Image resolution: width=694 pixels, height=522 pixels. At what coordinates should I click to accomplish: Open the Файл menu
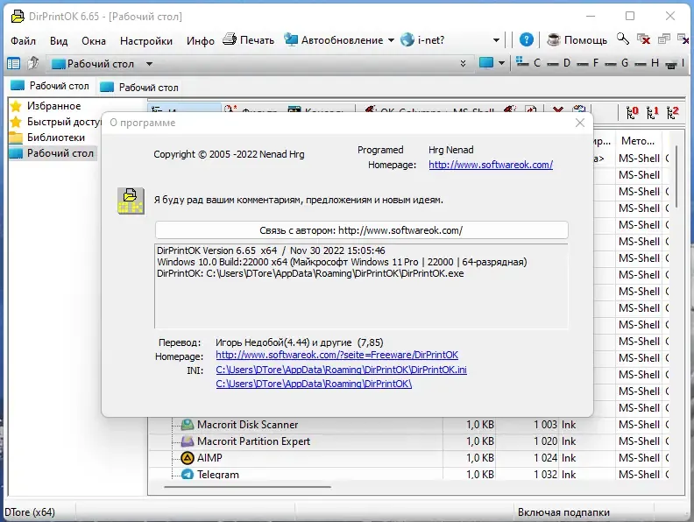23,40
